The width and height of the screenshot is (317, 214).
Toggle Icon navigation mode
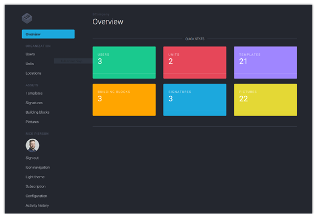(x=37, y=167)
